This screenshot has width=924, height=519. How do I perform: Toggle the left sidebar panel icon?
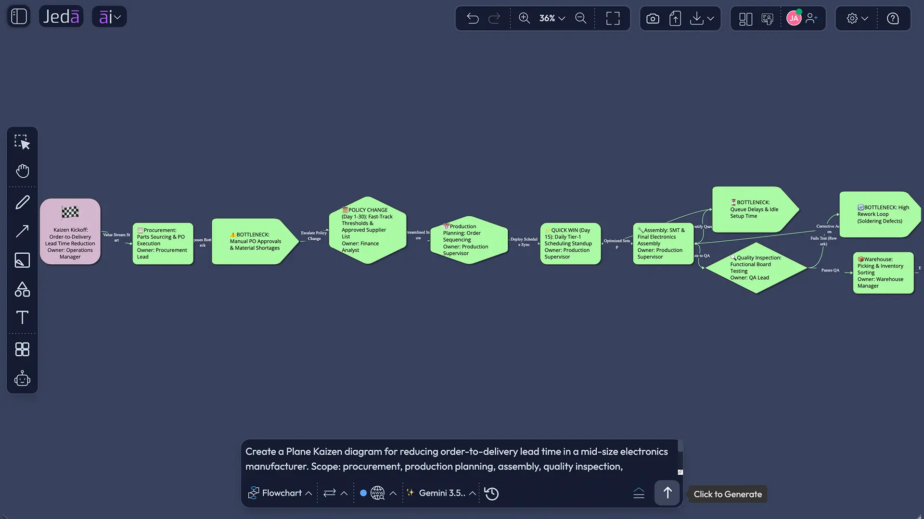(x=19, y=16)
